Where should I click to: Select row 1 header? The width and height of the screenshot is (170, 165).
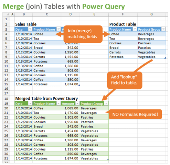6,19
